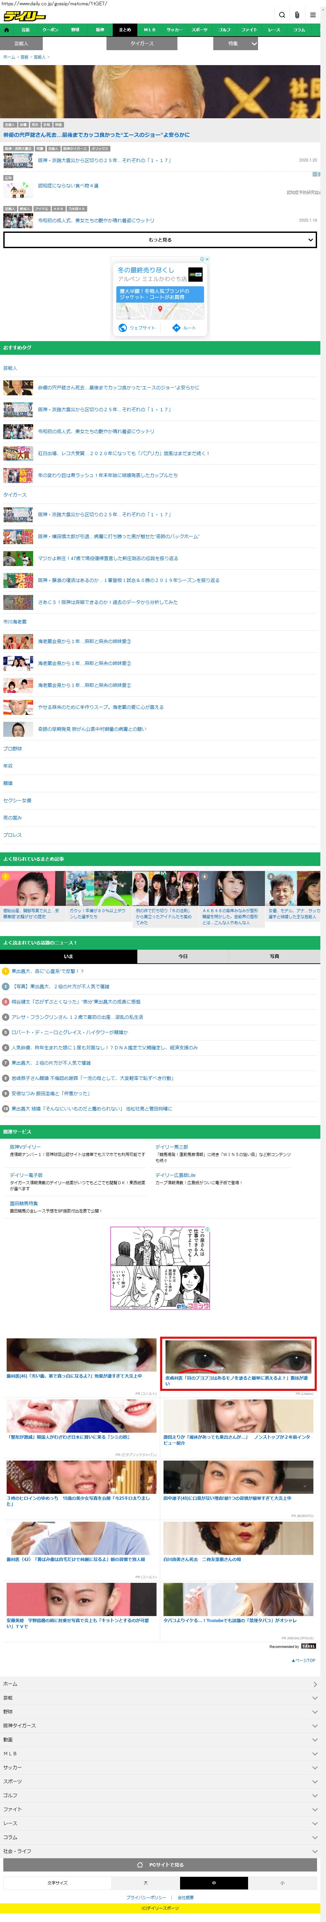This screenshot has height=1922, width=326.
Task: Open 阪神Vデイリー service link
Action: (x=25, y=1146)
